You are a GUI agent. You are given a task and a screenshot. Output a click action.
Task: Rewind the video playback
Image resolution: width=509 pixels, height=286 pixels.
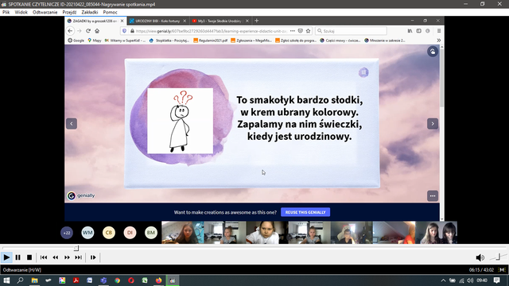point(56,257)
